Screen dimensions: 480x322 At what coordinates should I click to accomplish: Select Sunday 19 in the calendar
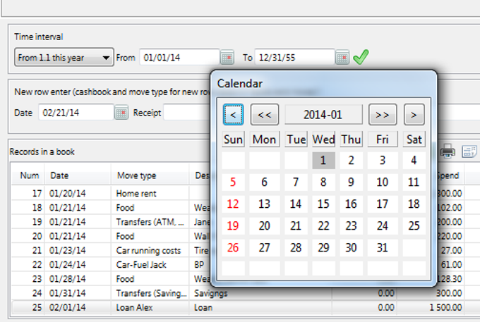tap(233, 226)
